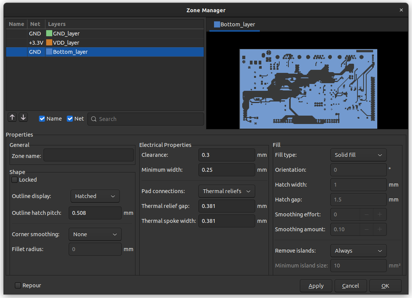Toggle the Name filter checkbox
Viewport: 412px width, 298px height.
(x=42, y=119)
